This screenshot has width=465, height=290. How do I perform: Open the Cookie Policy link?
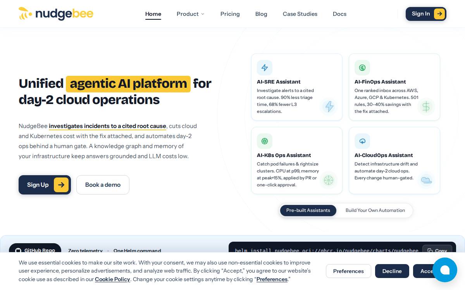coord(112,279)
